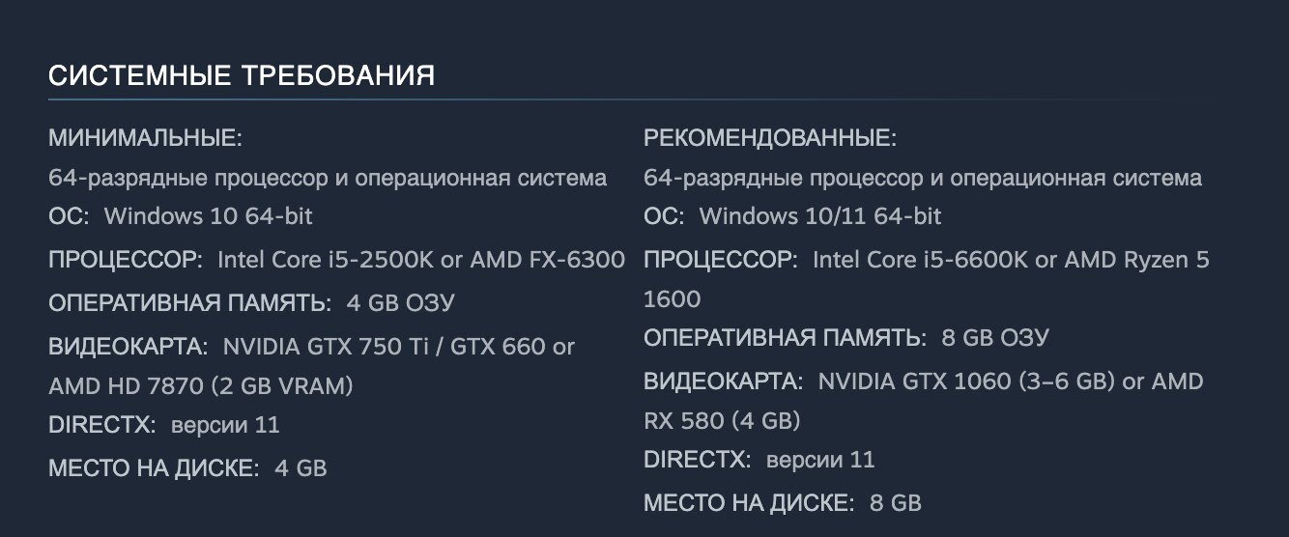
Task: Click the minimum 64-разрядные процессор line
Action: pos(328,178)
